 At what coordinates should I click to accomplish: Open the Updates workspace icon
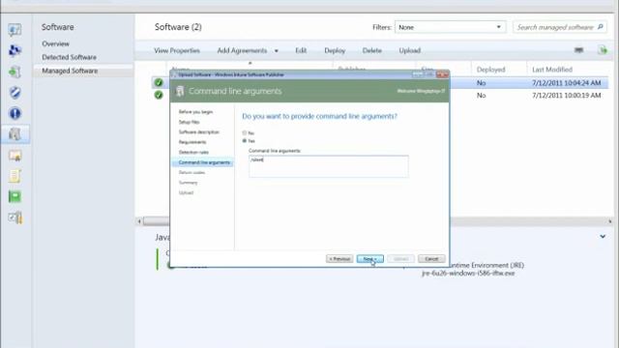point(15,72)
